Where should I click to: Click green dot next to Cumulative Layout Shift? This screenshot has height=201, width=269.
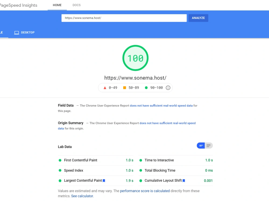pyautogui.click(x=141, y=181)
